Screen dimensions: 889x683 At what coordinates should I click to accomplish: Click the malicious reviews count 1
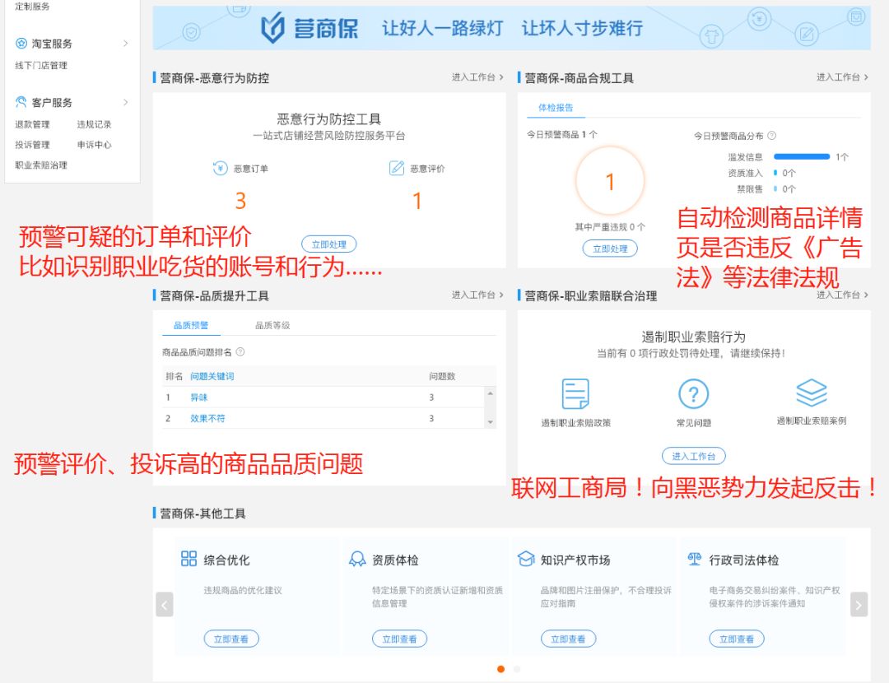[x=417, y=201]
